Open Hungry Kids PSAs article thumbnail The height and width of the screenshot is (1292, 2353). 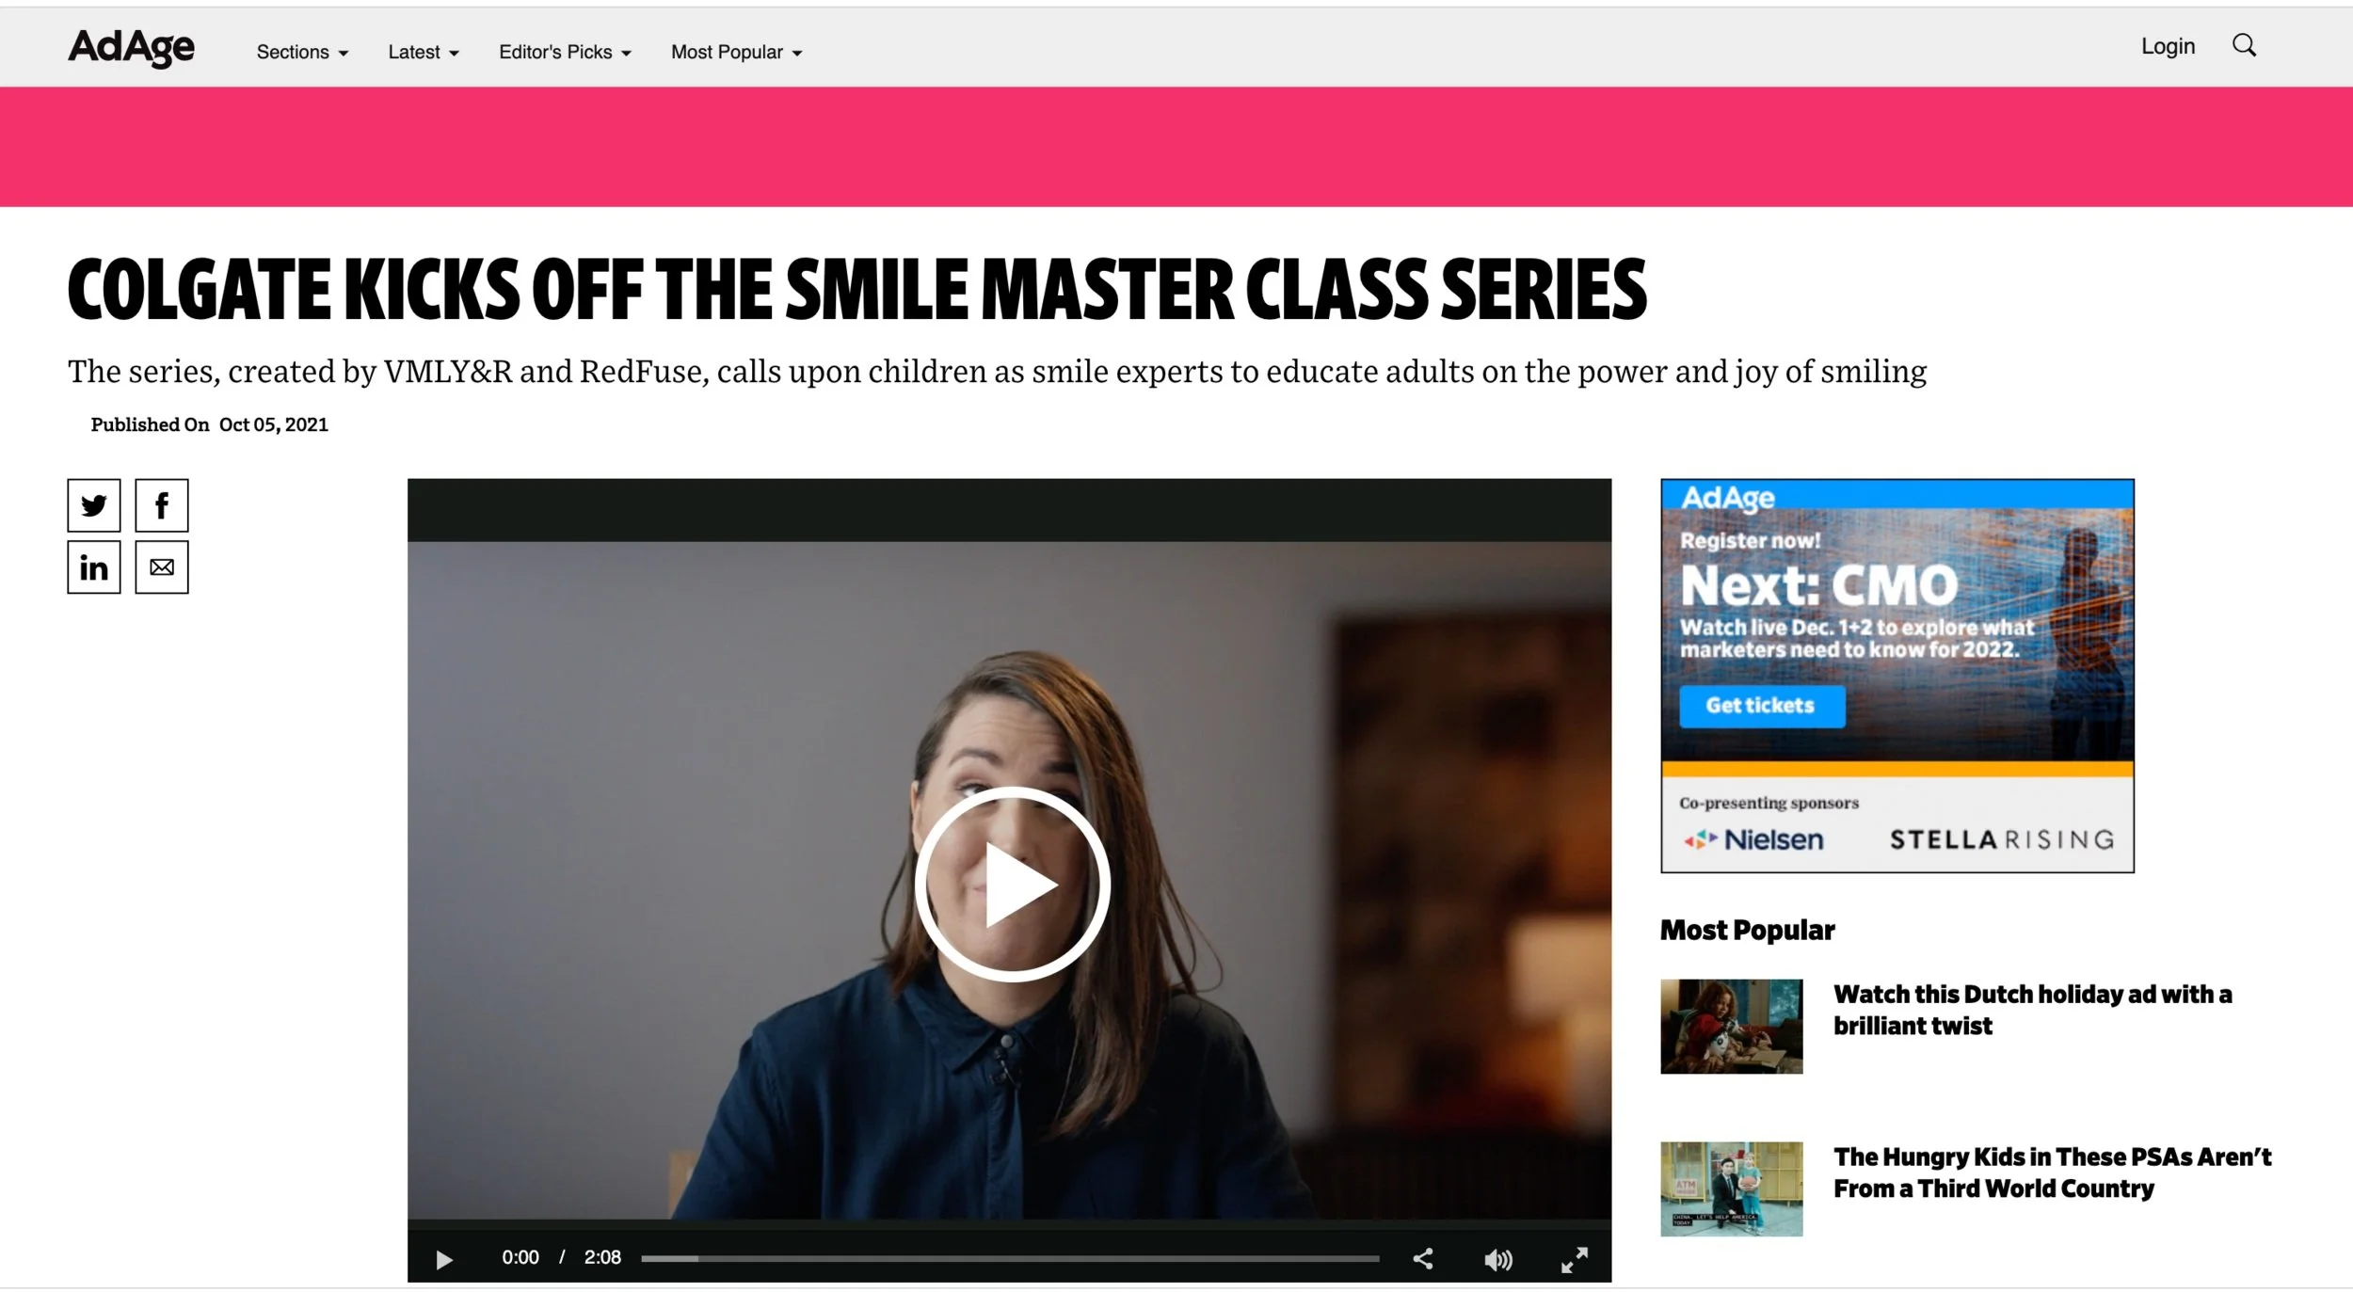1731,1188
